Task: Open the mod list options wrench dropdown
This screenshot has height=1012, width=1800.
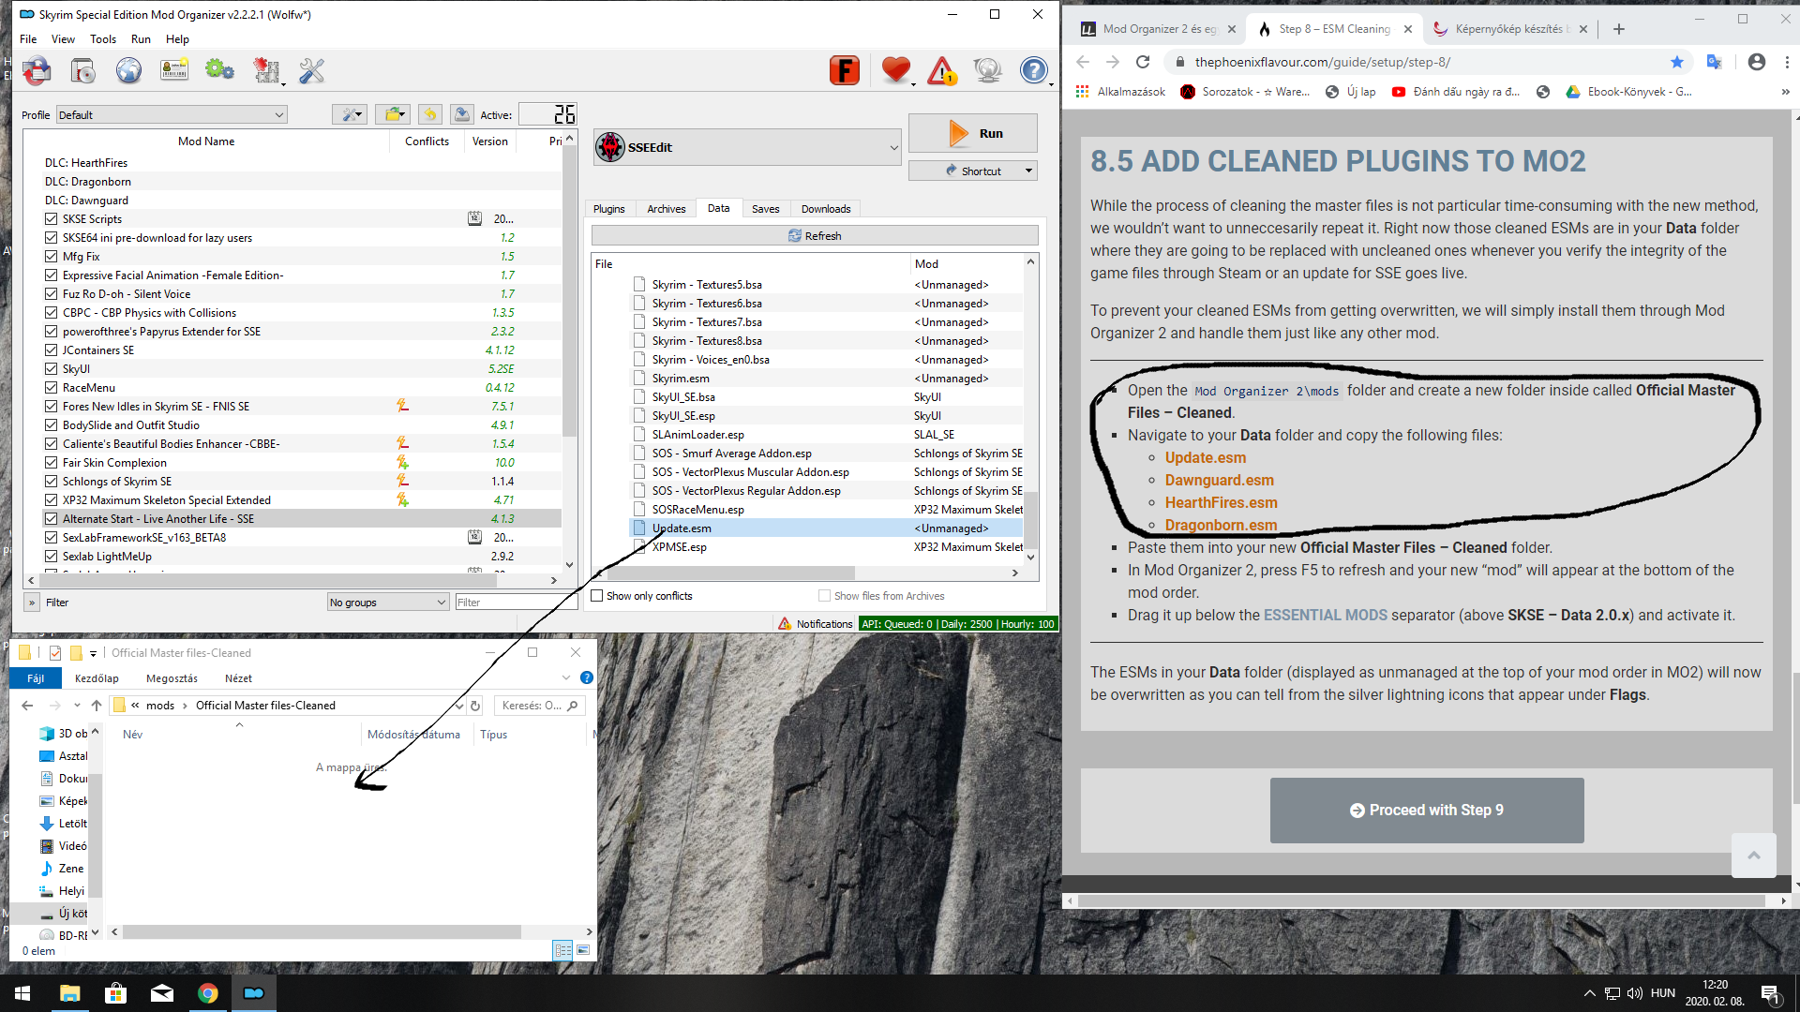Action: (x=349, y=114)
